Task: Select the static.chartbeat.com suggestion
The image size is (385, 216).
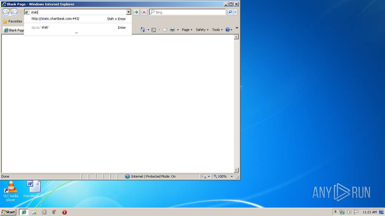Action: pos(78,19)
